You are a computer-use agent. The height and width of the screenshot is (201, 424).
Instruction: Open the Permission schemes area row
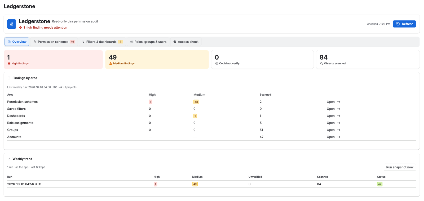click(333, 102)
